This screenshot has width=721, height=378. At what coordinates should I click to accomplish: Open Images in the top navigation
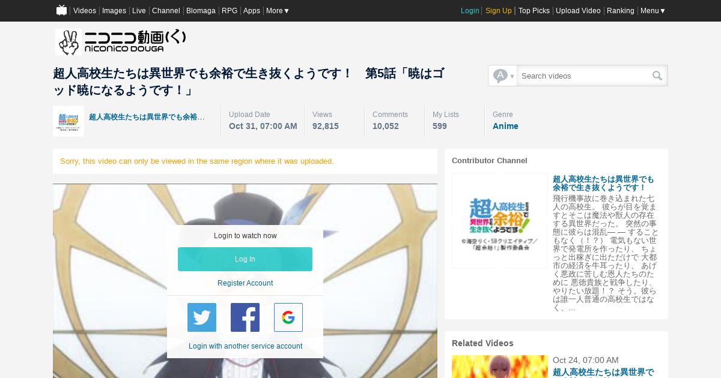coord(114,11)
